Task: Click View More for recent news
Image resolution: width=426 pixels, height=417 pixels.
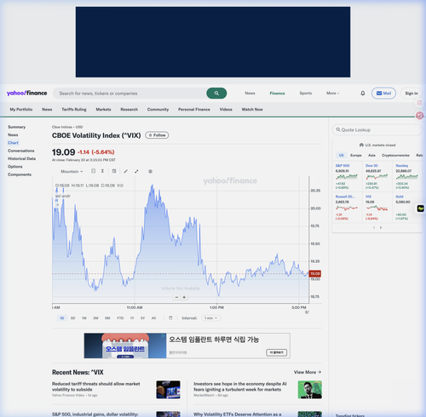Action: coord(308,372)
